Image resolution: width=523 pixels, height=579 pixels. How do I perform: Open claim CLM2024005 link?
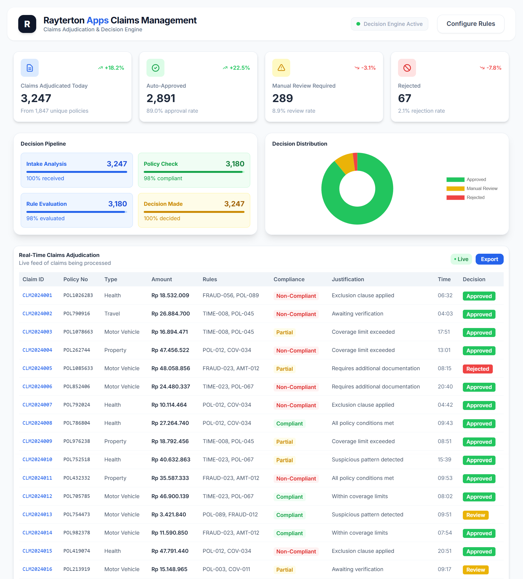coord(37,368)
